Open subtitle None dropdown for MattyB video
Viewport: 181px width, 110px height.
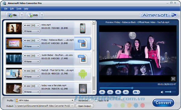(x=31, y=77)
